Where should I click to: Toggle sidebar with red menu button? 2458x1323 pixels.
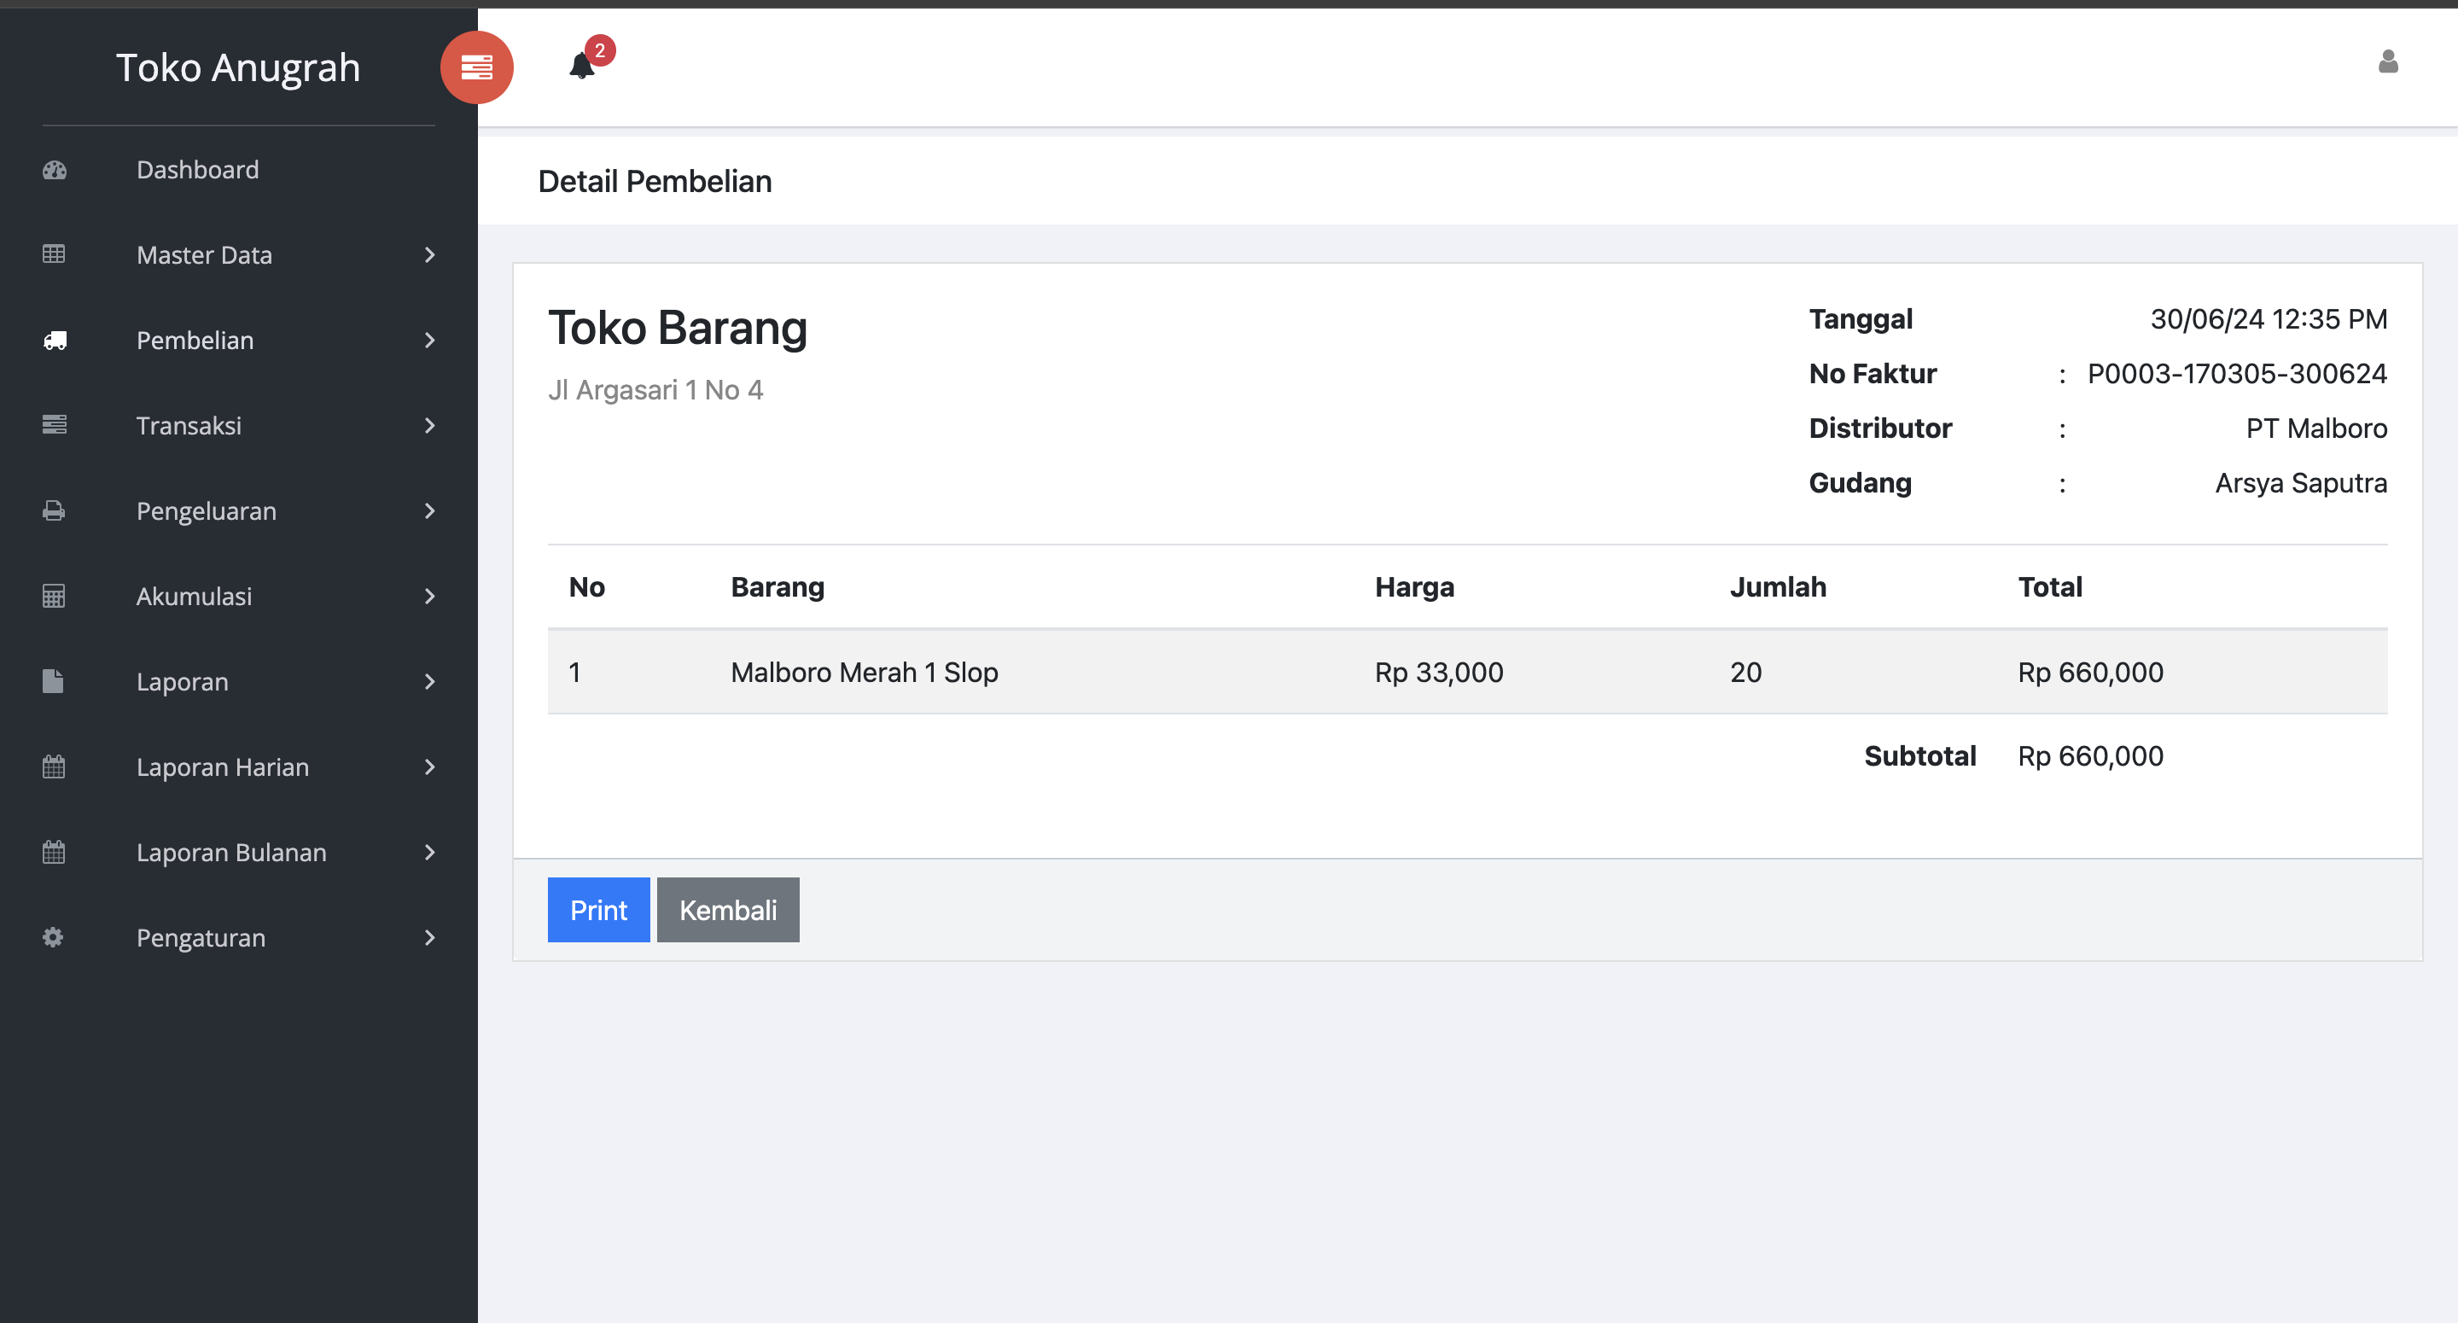pyautogui.click(x=476, y=67)
